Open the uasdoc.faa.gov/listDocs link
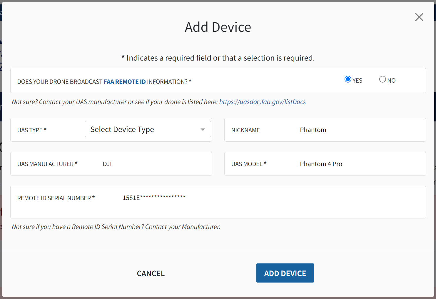Viewport: 436px width, 299px height. click(x=263, y=102)
